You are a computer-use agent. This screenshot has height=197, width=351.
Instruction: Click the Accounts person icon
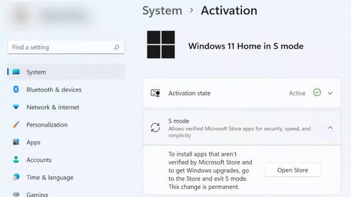click(17, 160)
